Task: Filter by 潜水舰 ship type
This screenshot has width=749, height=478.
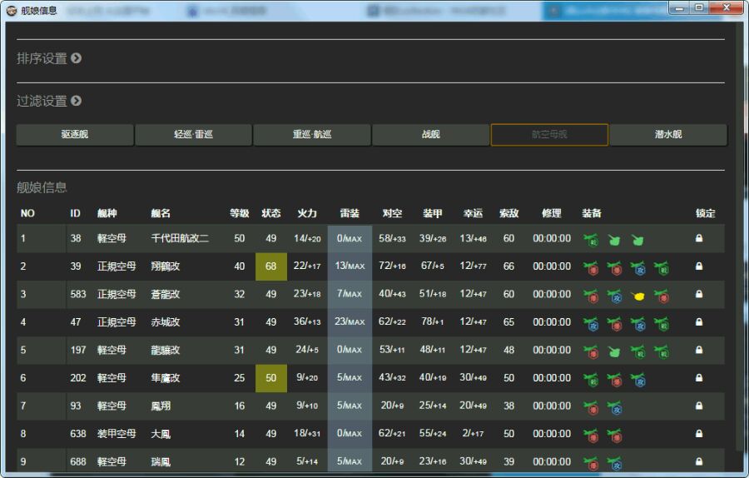Action: (x=668, y=134)
